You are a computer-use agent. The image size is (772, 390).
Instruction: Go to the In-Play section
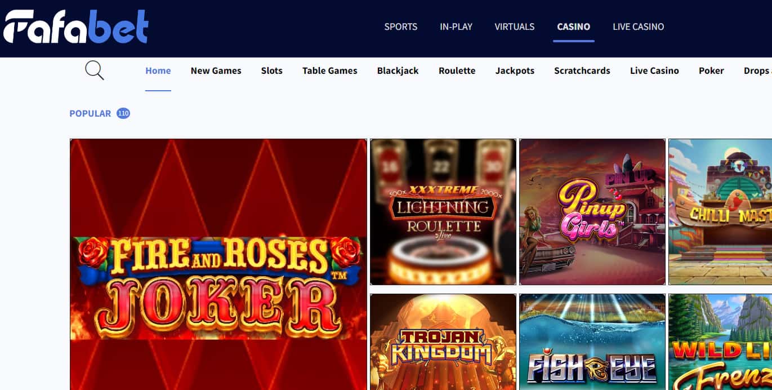456,26
